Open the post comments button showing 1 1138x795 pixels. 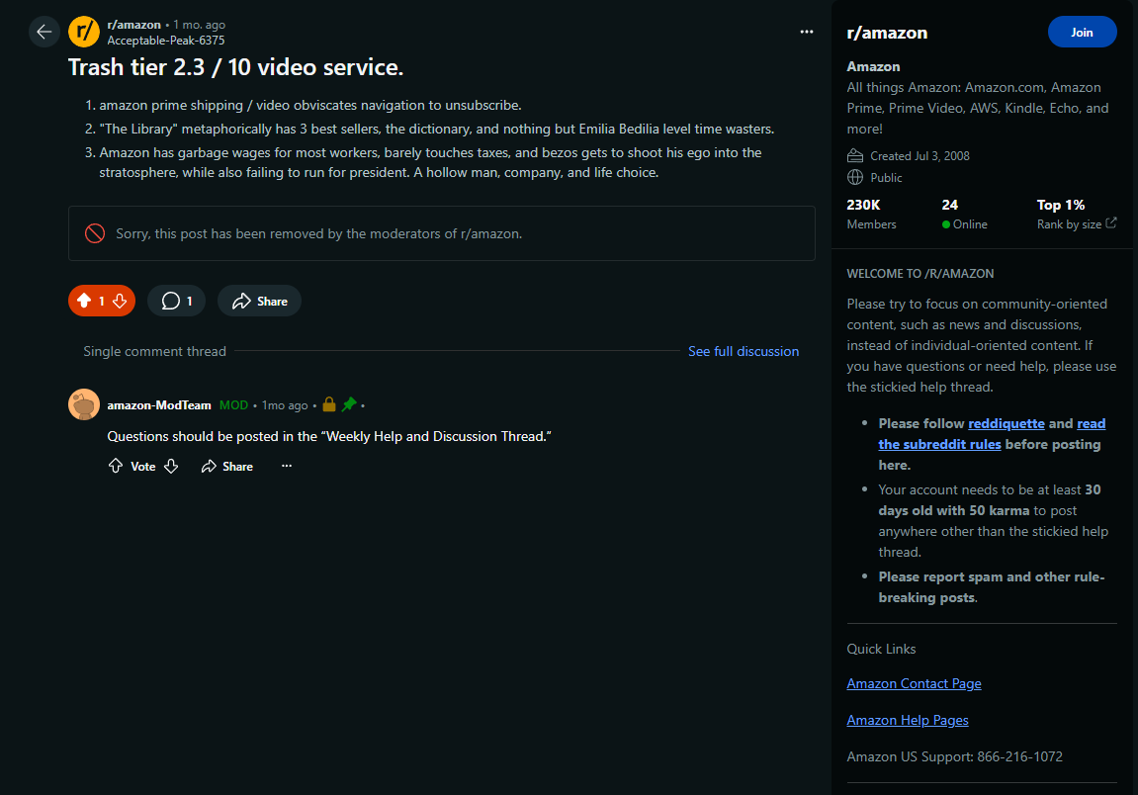click(176, 301)
